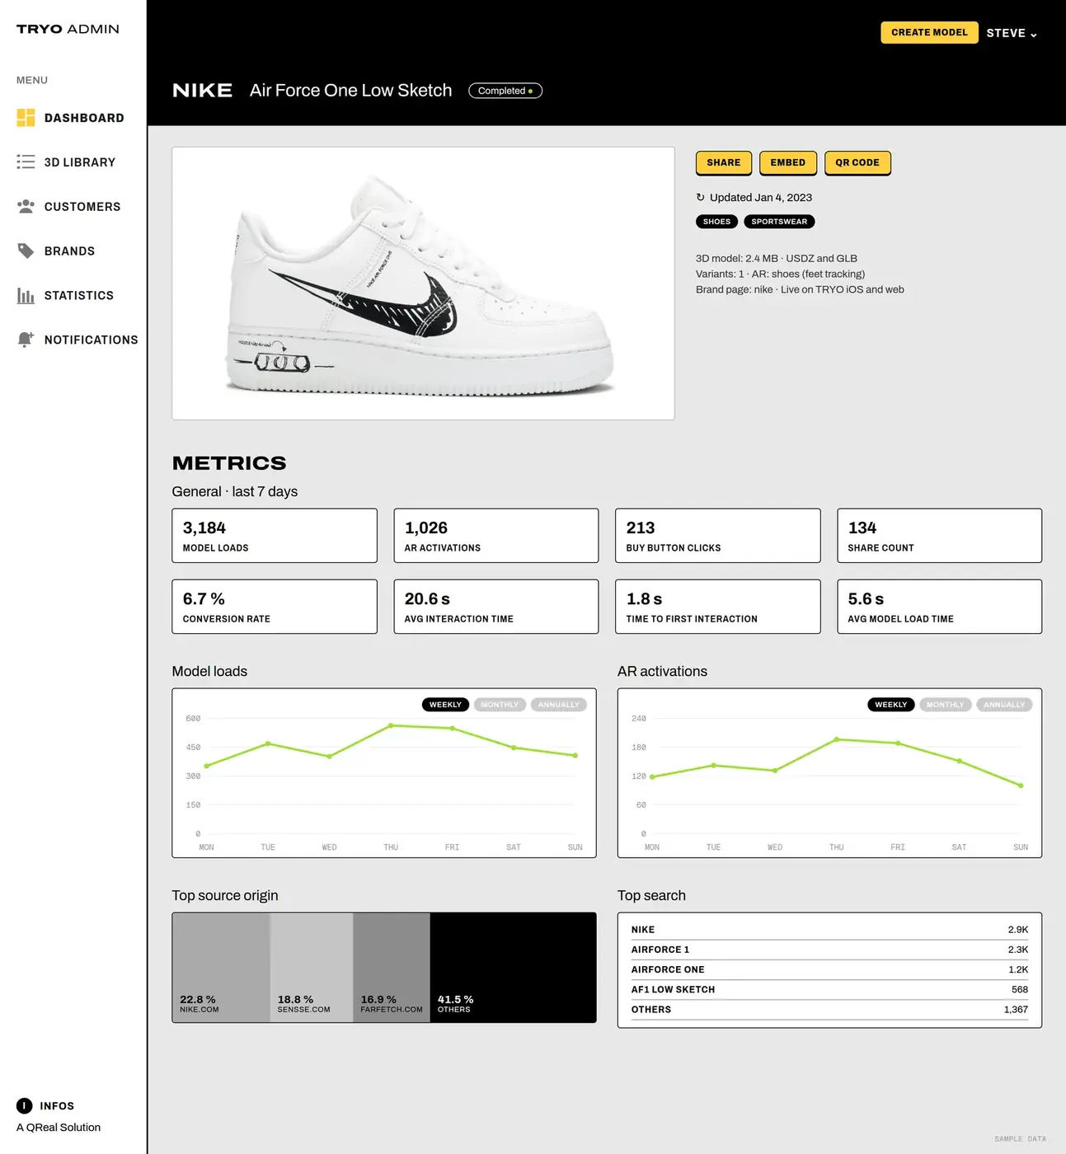Click the Model Loads 3,184 card

click(x=275, y=536)
